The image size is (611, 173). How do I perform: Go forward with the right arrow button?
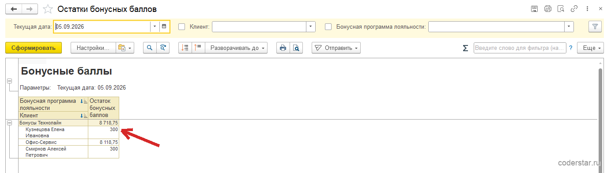tap(30, 9)
